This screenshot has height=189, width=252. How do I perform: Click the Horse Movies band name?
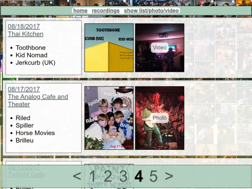35,133
